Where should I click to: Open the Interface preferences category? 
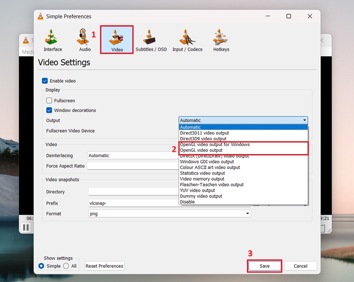[53, 40]
